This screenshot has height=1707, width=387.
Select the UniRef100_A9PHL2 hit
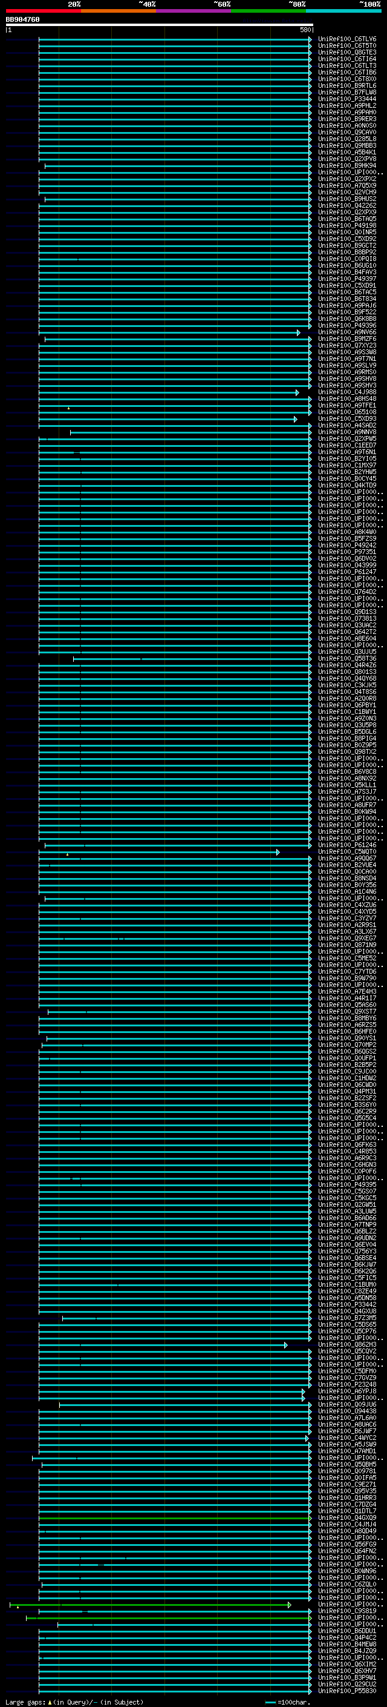(346, 106)
